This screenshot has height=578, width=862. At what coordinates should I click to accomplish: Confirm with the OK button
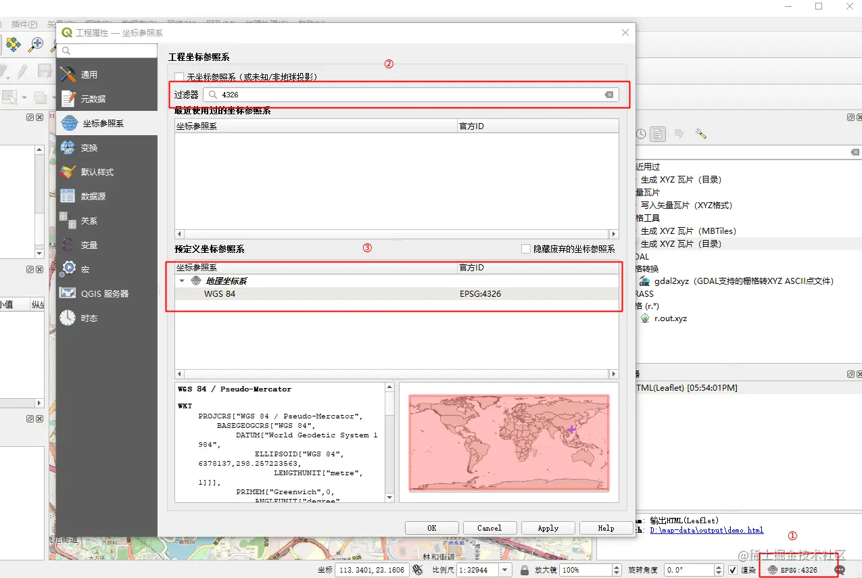(x=432, y=528)
